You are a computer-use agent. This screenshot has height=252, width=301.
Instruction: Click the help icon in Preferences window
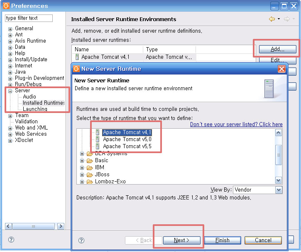click(x=11, y=240)
